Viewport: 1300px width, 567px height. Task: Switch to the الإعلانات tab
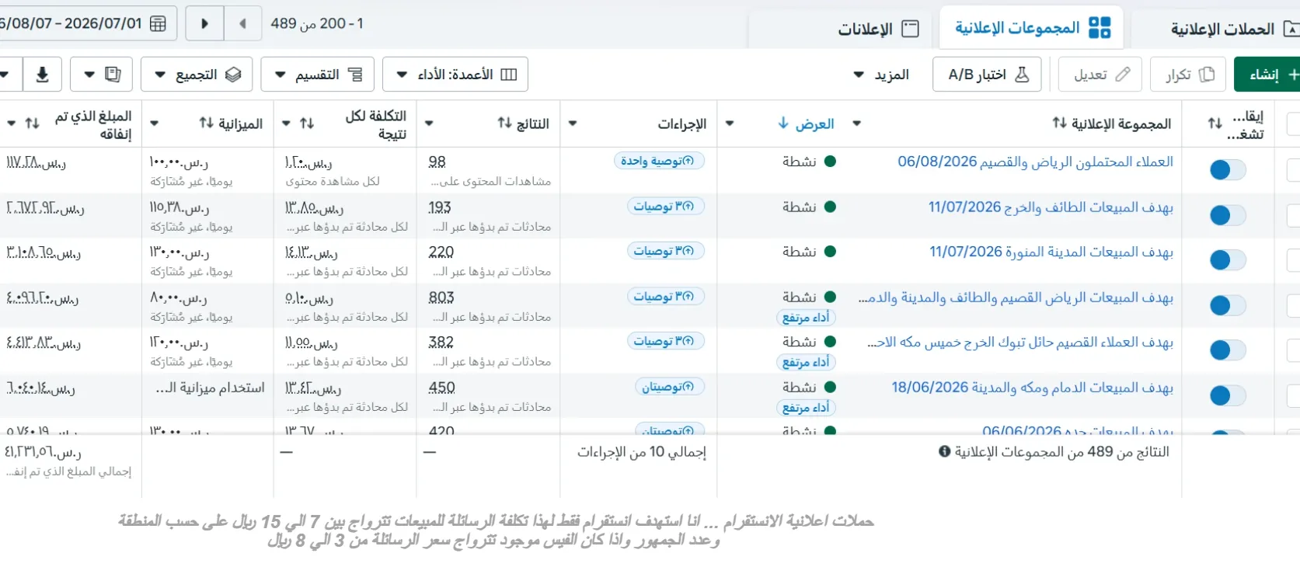coord(878,29)
